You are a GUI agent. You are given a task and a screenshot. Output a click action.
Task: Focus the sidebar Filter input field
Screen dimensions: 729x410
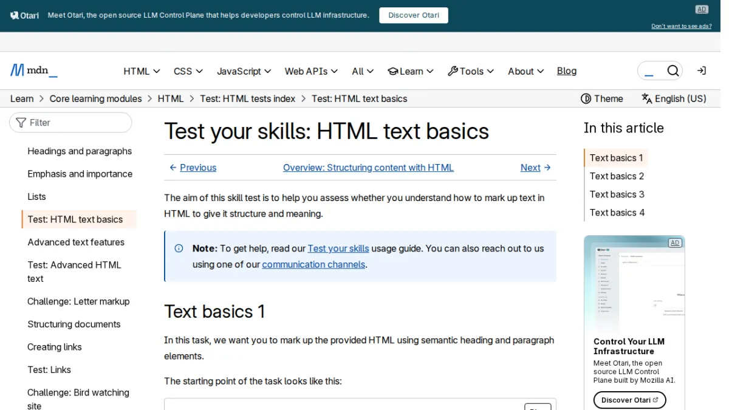(70, 123)
